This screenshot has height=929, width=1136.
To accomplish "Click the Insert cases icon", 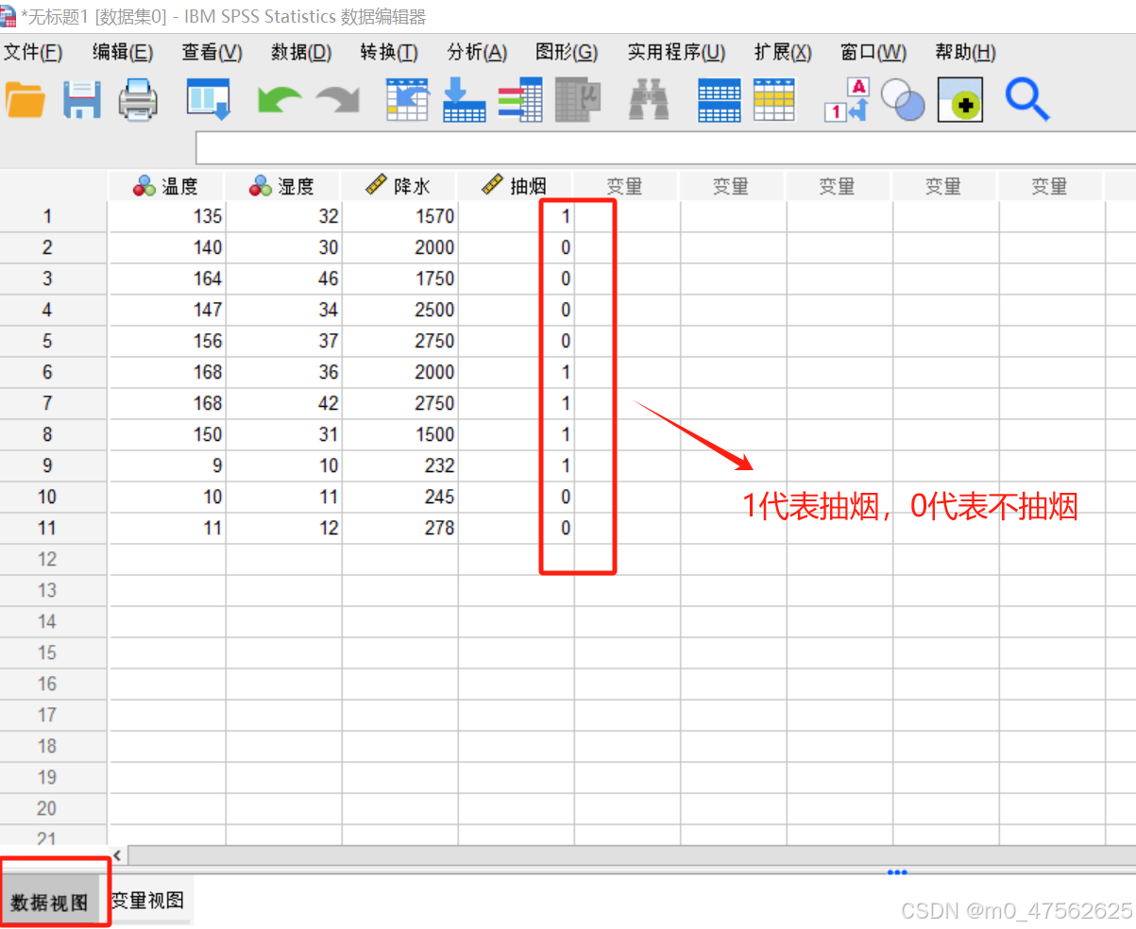I will tap(719, 100).
